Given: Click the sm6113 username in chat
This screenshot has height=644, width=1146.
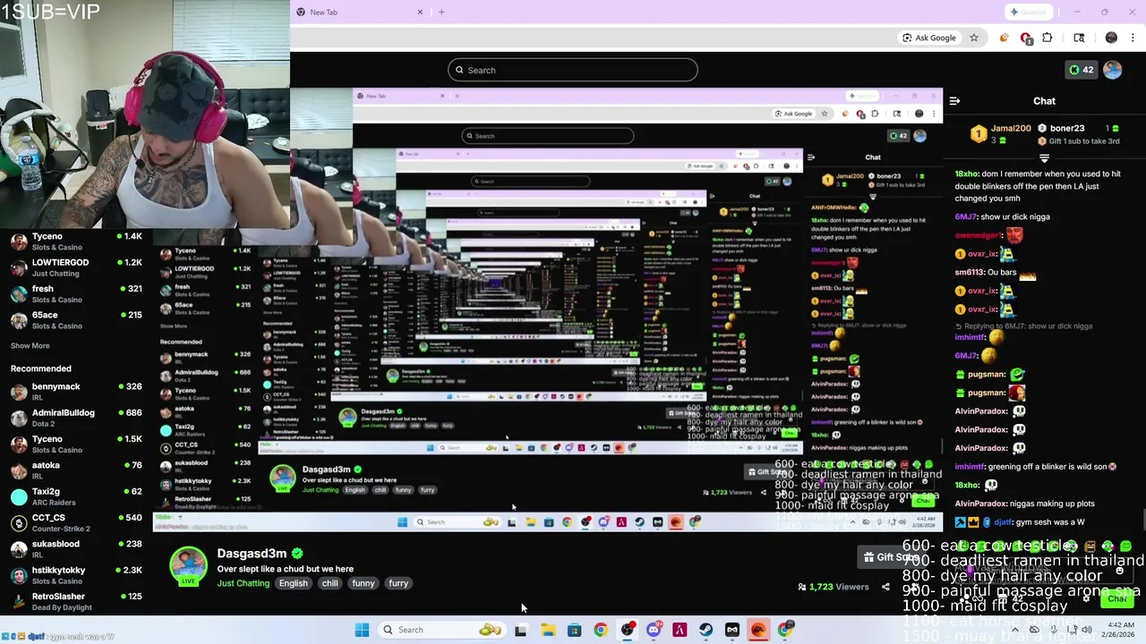Looking at the screenshot, I should (x=969, y=272).
